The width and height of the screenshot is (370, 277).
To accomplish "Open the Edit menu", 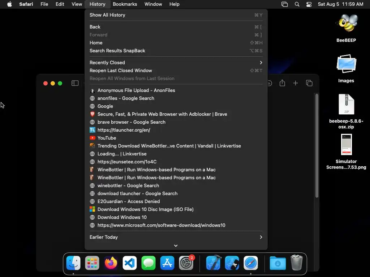I will point(60,4).
